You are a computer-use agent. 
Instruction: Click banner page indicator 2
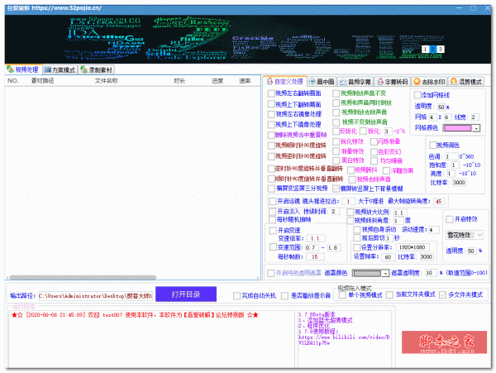(432, 49)
